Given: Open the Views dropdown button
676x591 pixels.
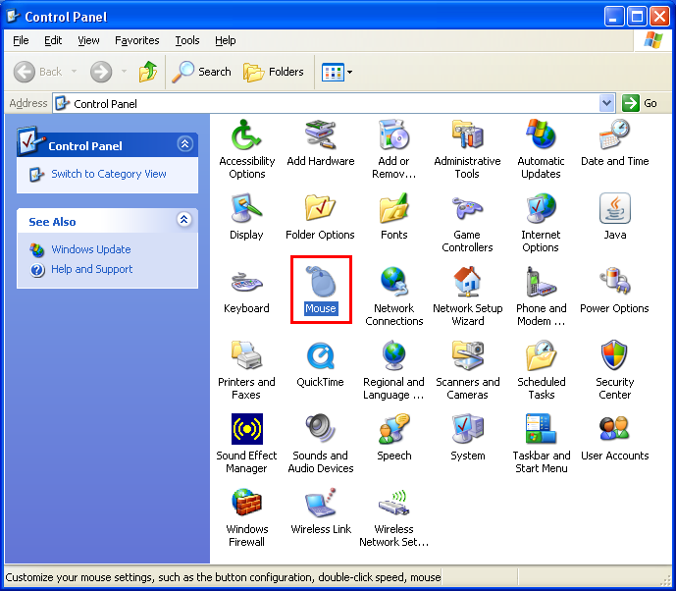Looking at the screenshot, I should 338,72.
